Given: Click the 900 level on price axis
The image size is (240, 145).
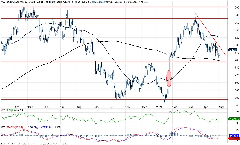Looking at the screenshot, I should pos(233,8).
